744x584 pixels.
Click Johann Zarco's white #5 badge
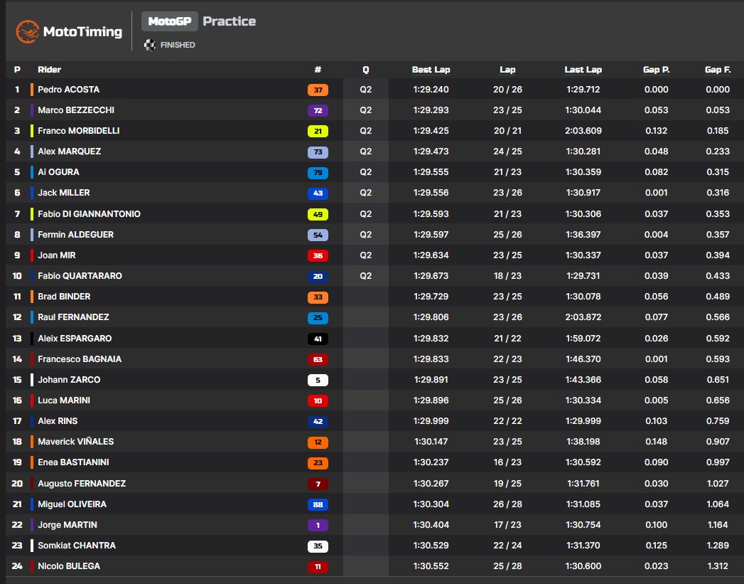318,379
